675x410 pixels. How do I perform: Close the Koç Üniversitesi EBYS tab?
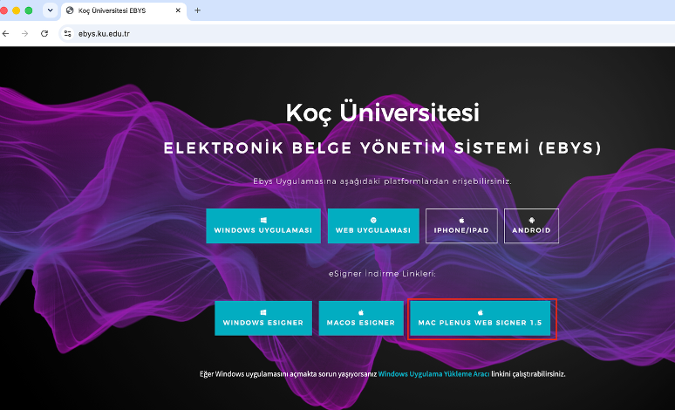point(178,10)
